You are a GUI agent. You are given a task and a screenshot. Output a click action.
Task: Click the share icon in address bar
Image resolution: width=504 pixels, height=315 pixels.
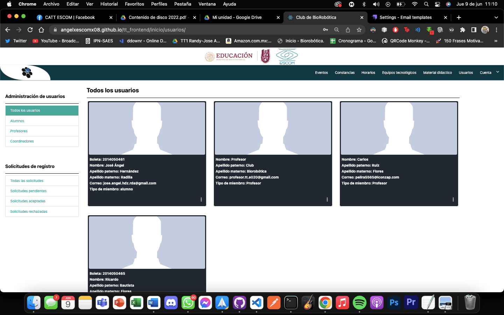click(348, 30)
